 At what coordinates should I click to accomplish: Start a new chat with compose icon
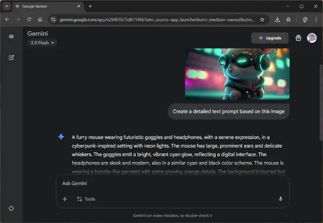click(11, 58)
